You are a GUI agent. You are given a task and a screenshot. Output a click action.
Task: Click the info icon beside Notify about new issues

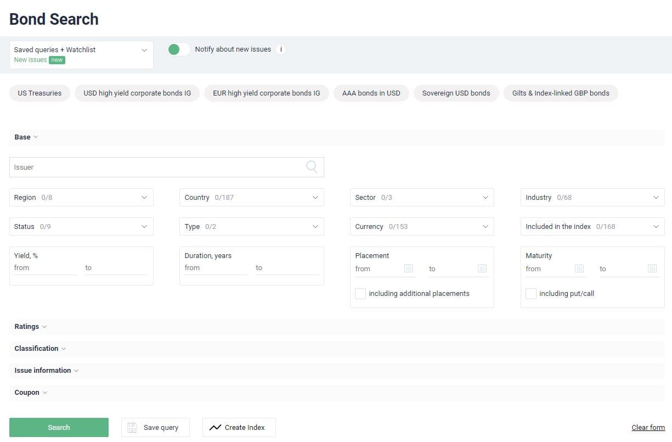[281, 49]
